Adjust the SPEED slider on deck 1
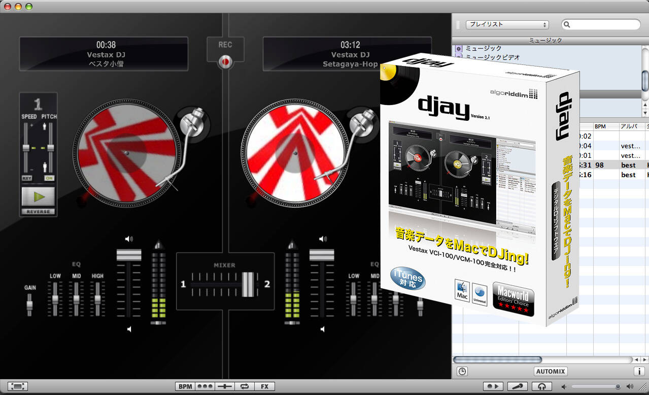 click(26, 148)
